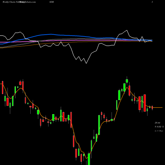165x165 pixels.
Task: Click the tallest green candlestick near chart bottom
Action: pyautogui.click(x=89, y=159)
